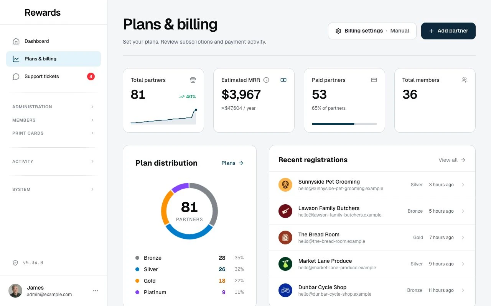The width and height of the screenshot is (491, 306).
Task: Click the Add partner button
Action: tap(448, 31)
